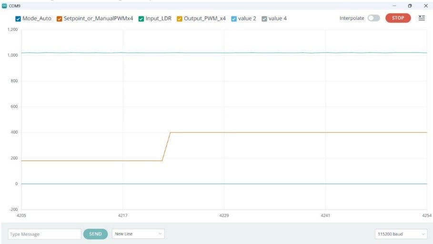Hide the Output_PWM_x4 plot line
The image size is (433, 244).
[x=180, y=19]
